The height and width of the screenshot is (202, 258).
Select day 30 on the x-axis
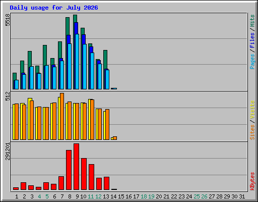[234, 196]
